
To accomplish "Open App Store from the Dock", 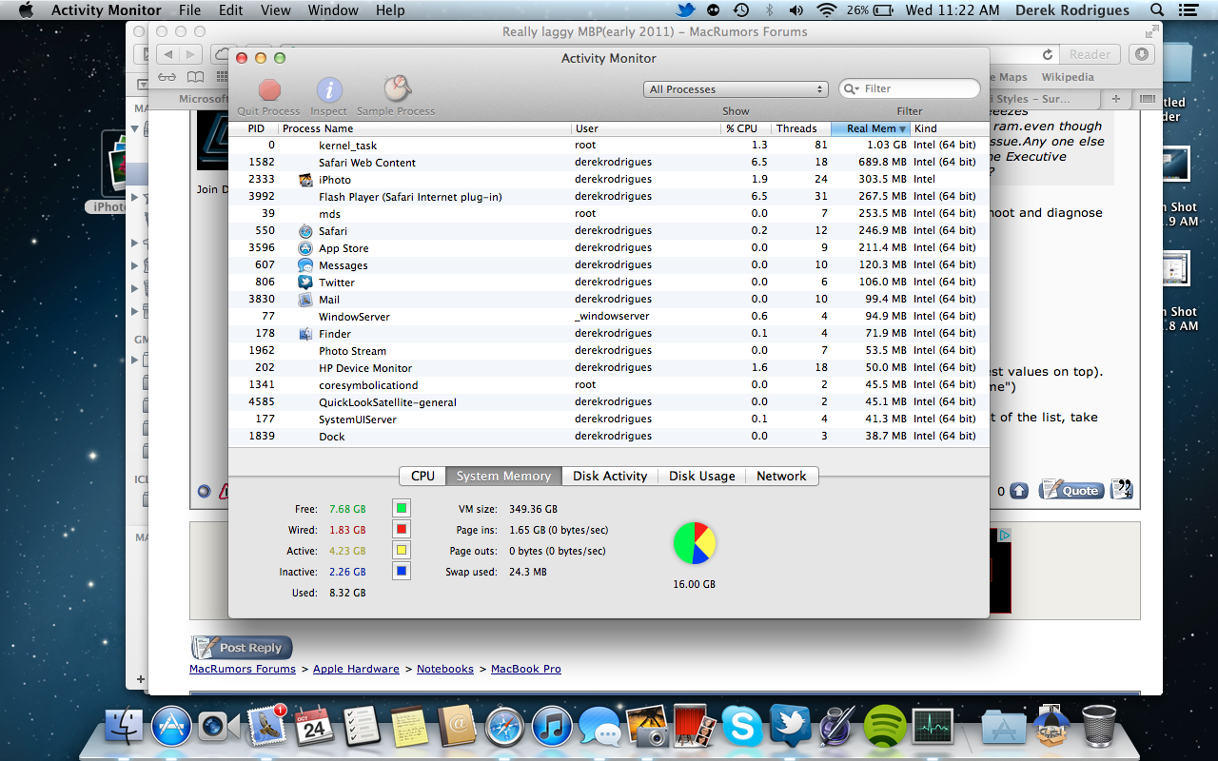I will tap(172, 728).
